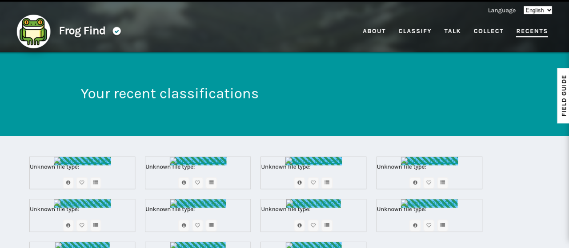The width and height of the screenshot is (569, 248).
Task: Toggle favorite heart on second top-row card
Action: [x=197, y=182]
